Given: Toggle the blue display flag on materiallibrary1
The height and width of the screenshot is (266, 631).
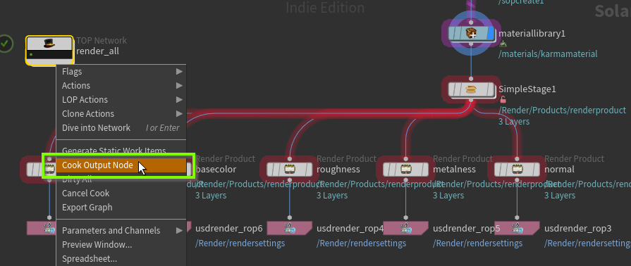Looking at the screenshot, I should pyautogui.click(x=490, y=33).
